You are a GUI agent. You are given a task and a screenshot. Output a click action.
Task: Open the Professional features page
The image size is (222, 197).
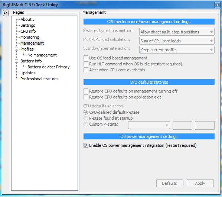pyautogui.click(x=39, y=79)
